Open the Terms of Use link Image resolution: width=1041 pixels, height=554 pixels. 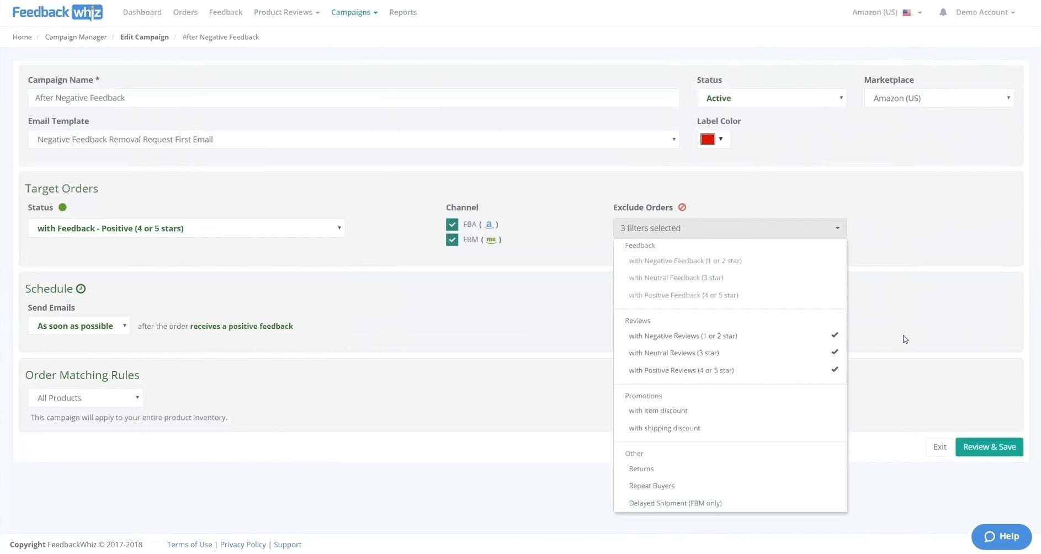pos(189,545)
